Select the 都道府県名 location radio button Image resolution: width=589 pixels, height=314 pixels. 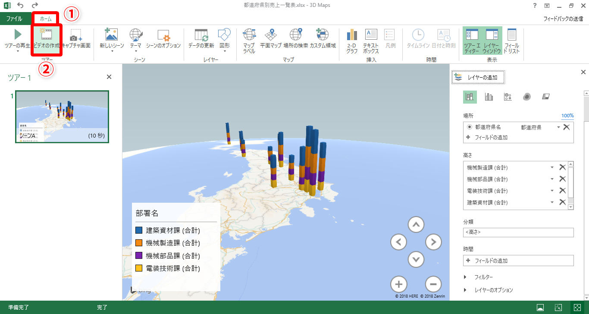470,127
